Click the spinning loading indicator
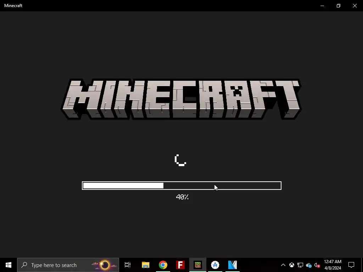Viewport: 363px width, 272px height. (180, 160)
